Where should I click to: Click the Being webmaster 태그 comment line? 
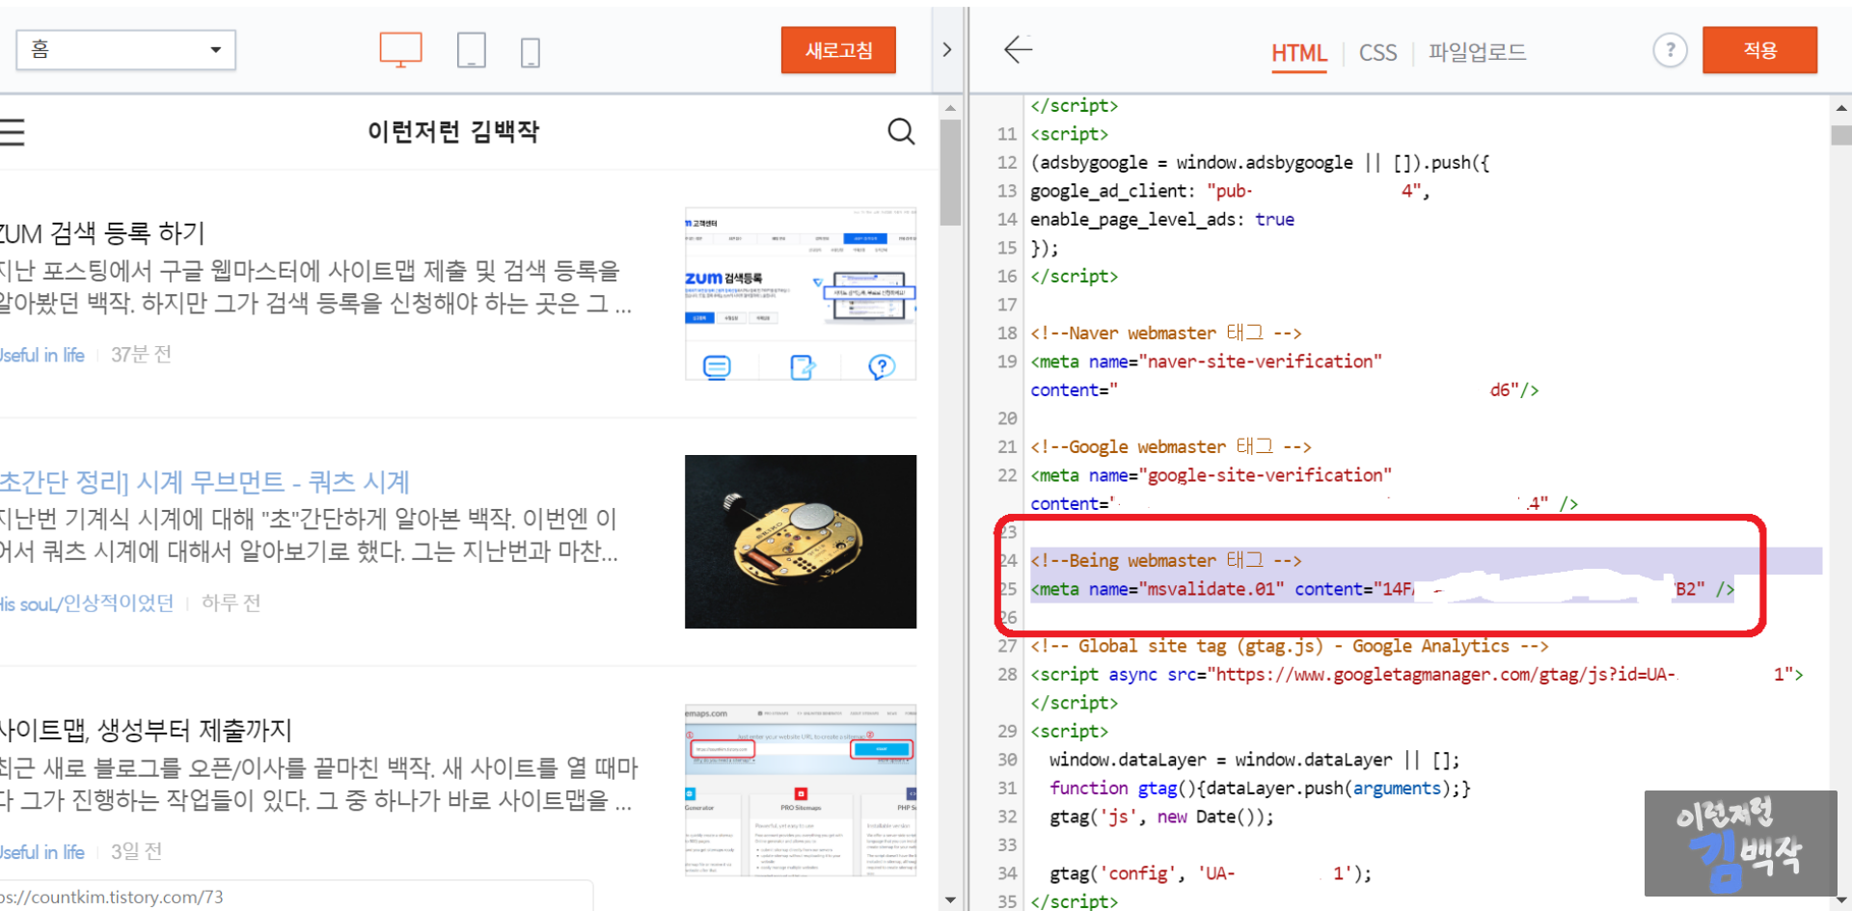coord(1166,560)
